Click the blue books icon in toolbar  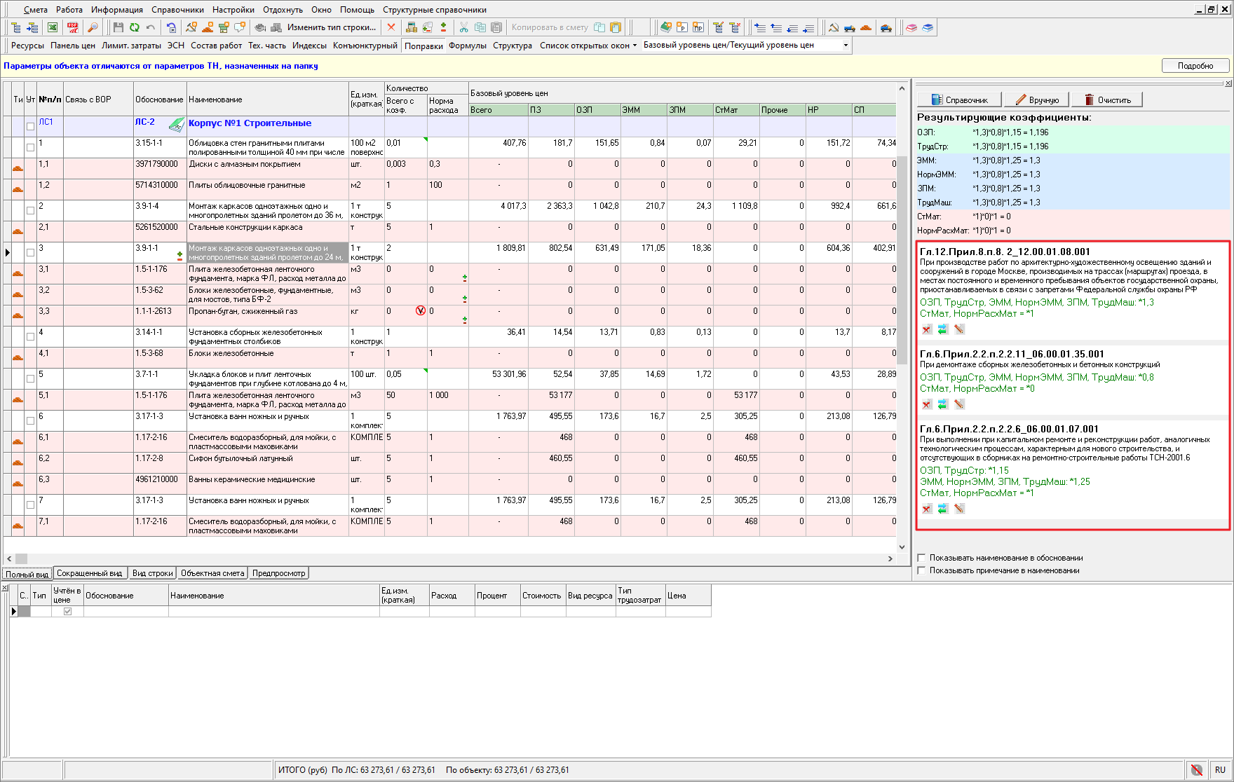tap(928, 27)
